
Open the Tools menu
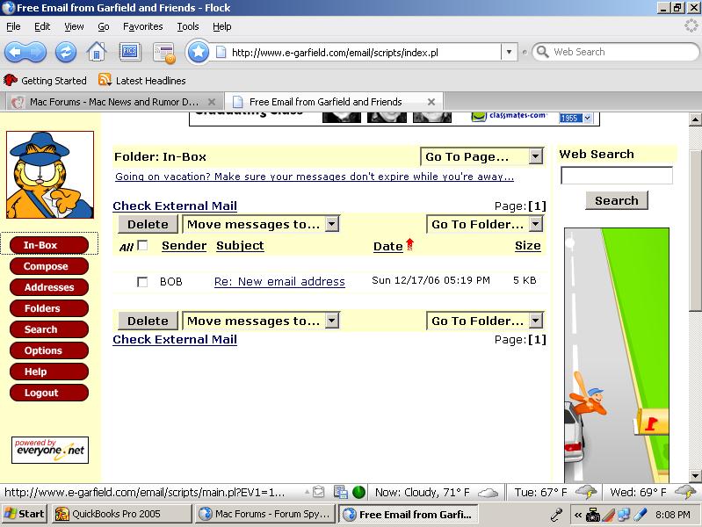click(x=188, y=26)
